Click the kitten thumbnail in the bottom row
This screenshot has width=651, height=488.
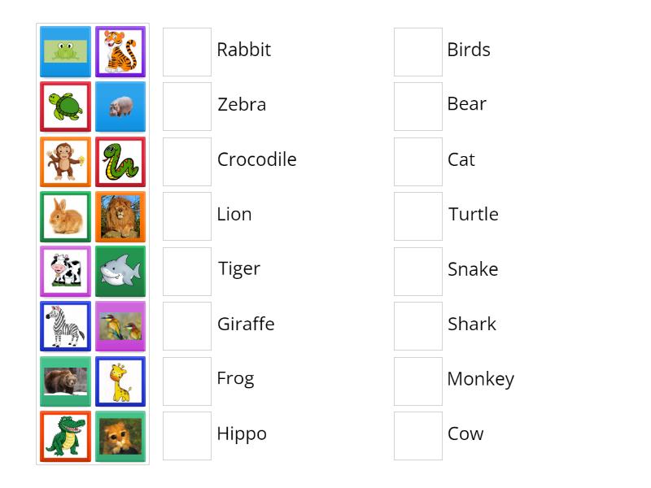coord(120,436)
